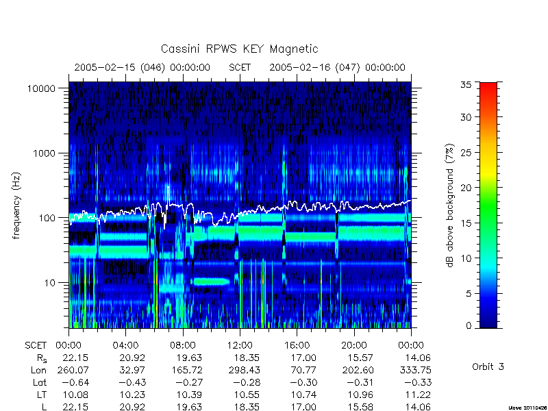Click the 16:00 SCET time label
The width and height of the screenshot is (548, 411).
[x=297, y=346]
